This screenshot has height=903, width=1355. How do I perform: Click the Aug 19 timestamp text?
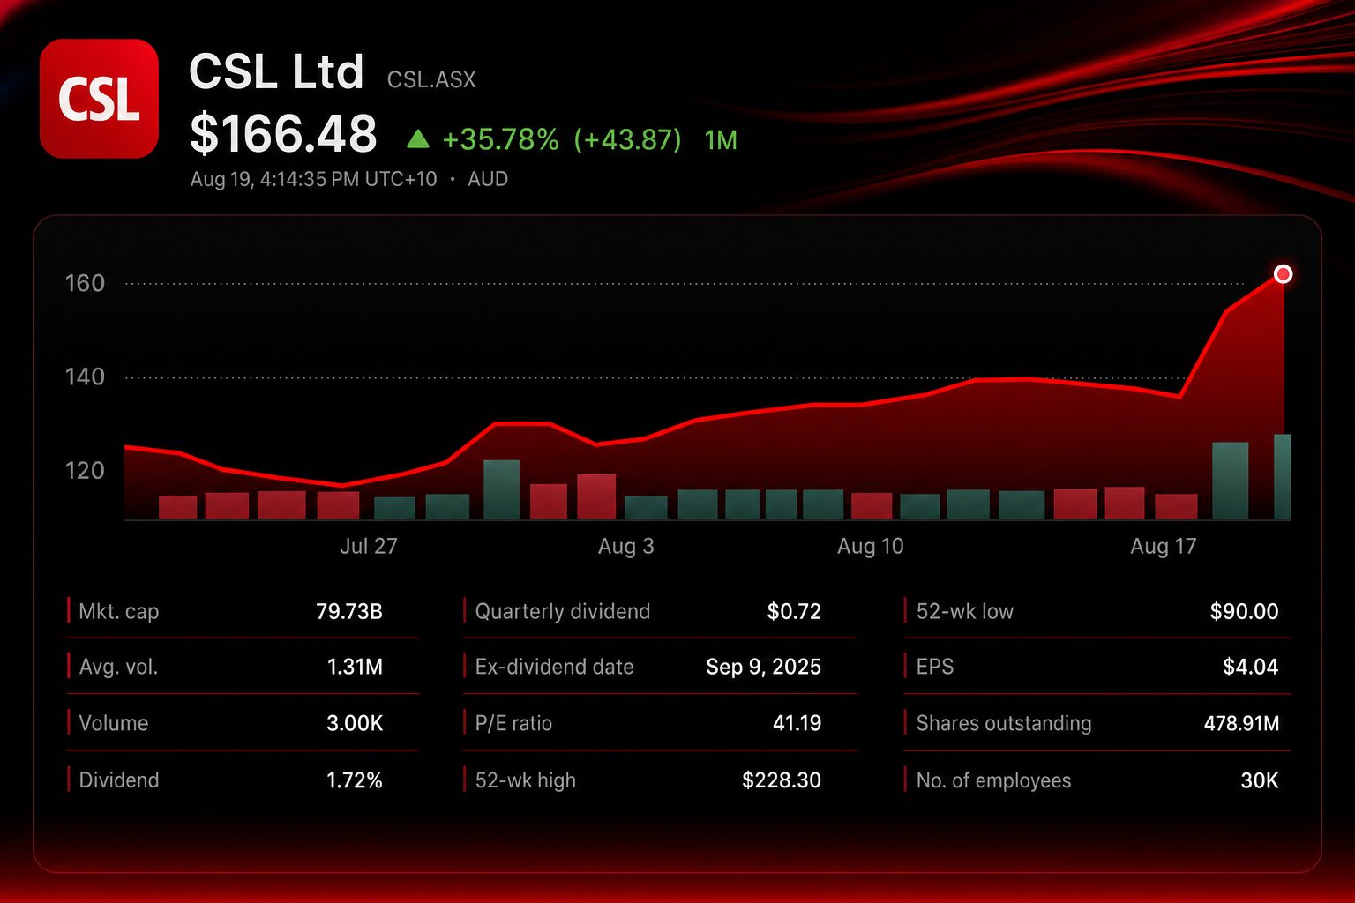coord(313,179)
